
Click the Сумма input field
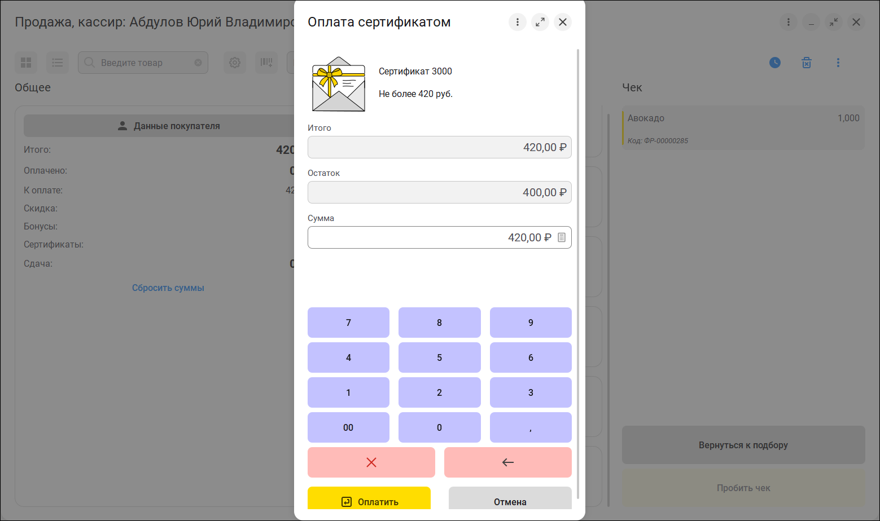[429, 237]
